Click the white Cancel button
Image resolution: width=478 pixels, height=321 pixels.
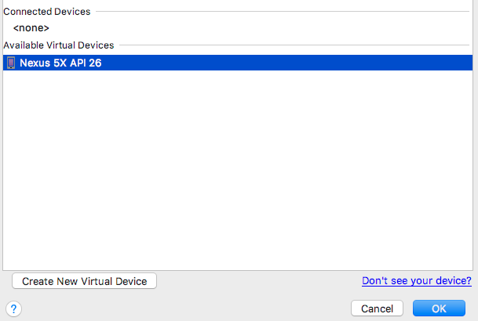[377, 308]
